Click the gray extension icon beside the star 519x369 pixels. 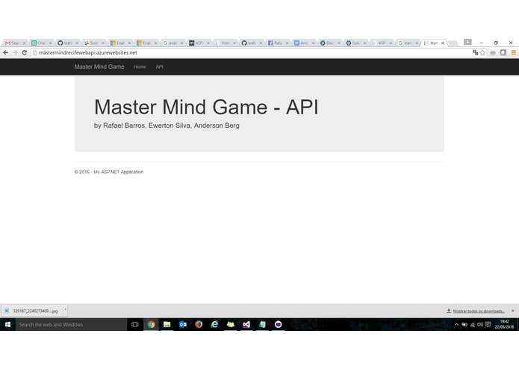(x=493, y=52)
